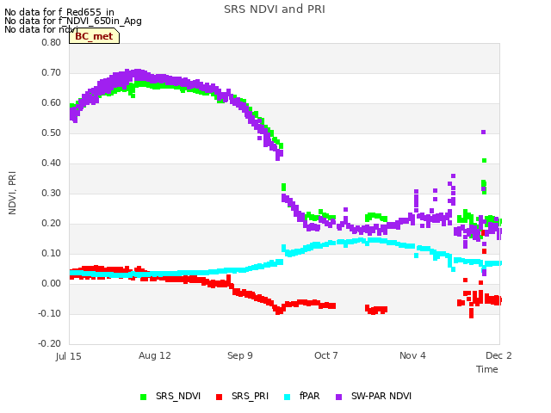Click the 0.40 y-axis tick label

52,163
